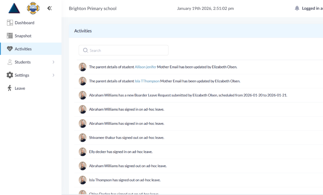323x195 pixels.
Task: Click avatar beside Elly decker entry
Action: [83, 152]
